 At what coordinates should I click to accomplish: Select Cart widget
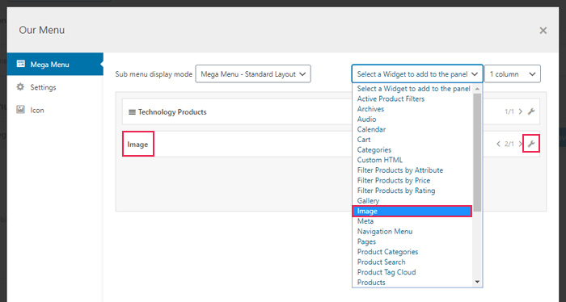pos(413,140)
